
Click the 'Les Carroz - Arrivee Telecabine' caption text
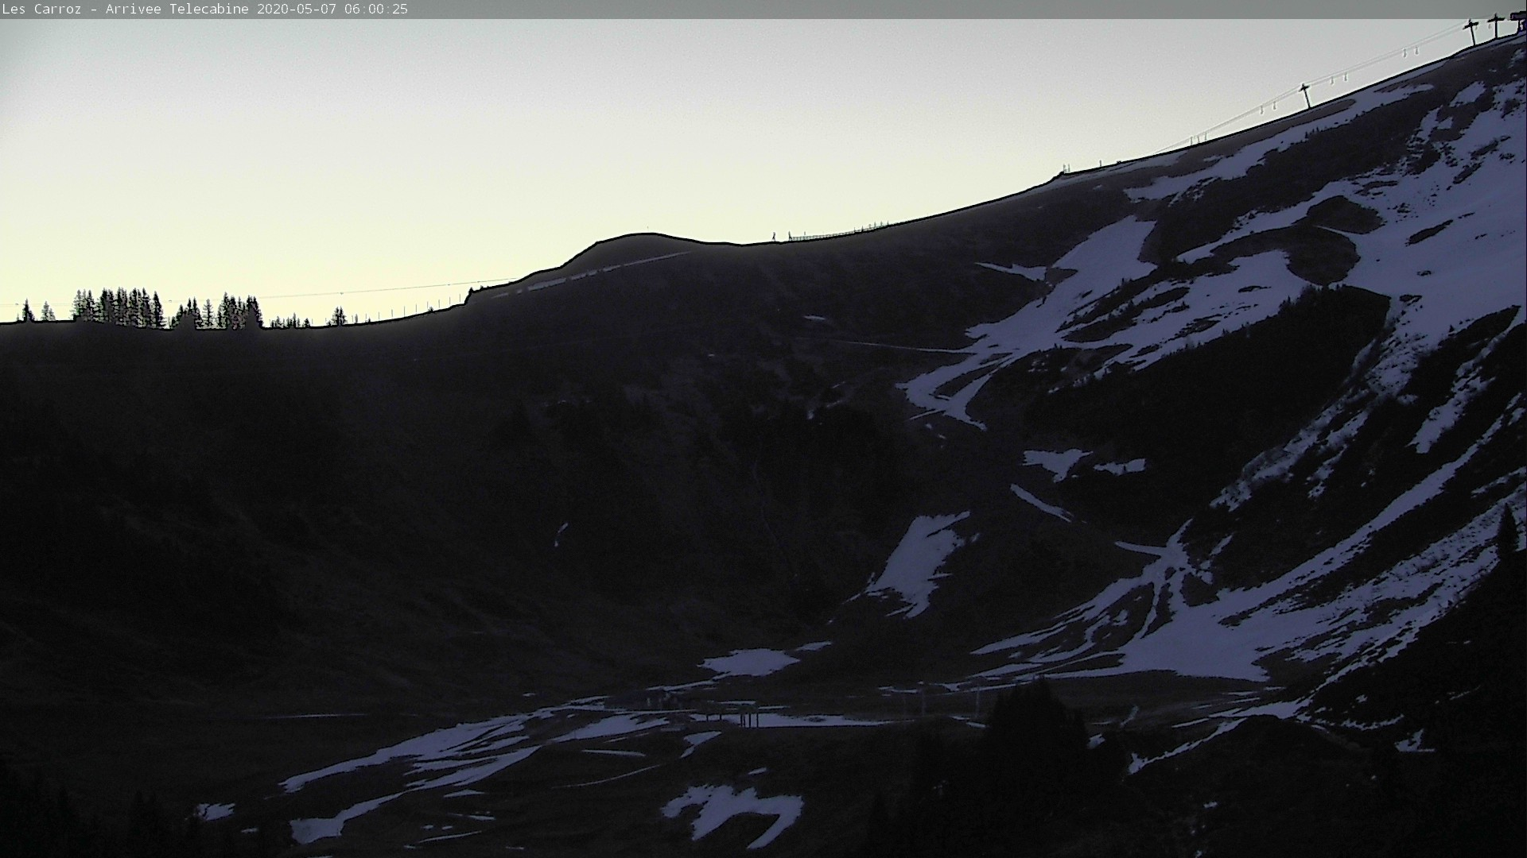pos(126,10)
